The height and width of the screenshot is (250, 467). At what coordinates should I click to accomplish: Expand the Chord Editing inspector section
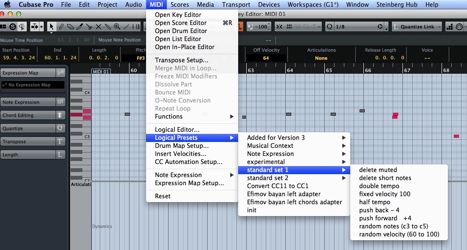coord(28,115)
